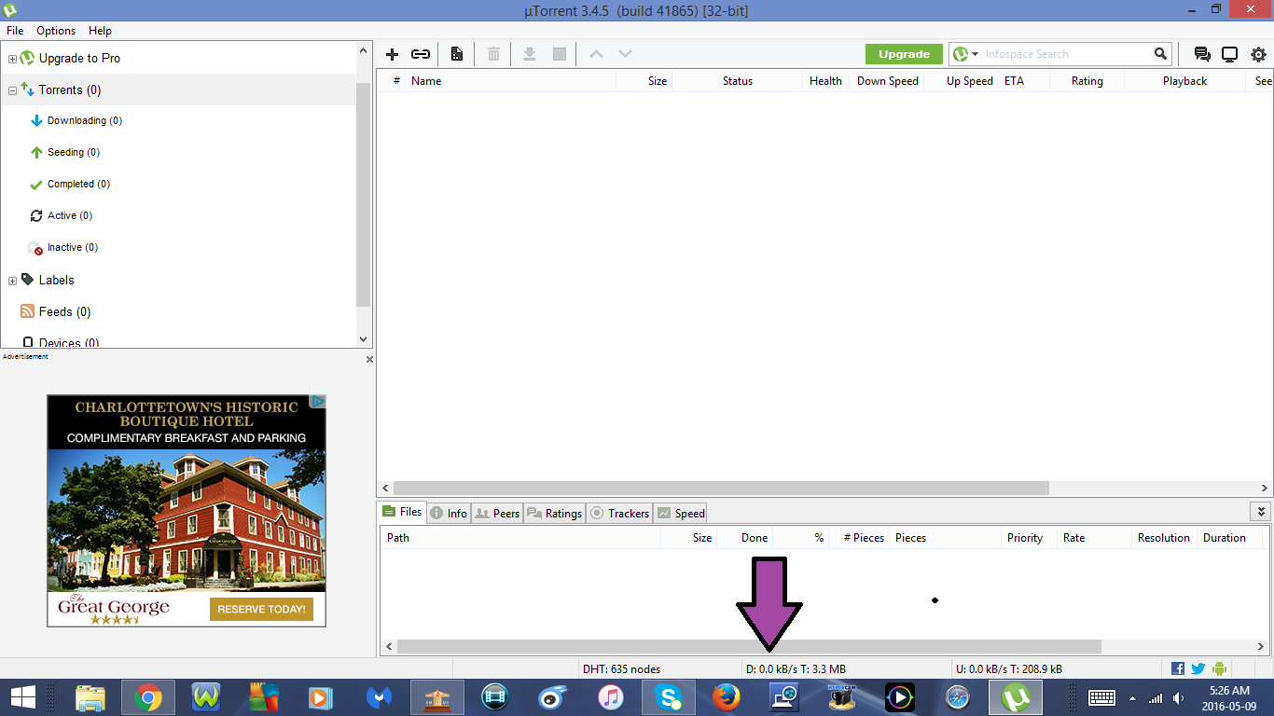Click the Infospace Search input field

1066,54
